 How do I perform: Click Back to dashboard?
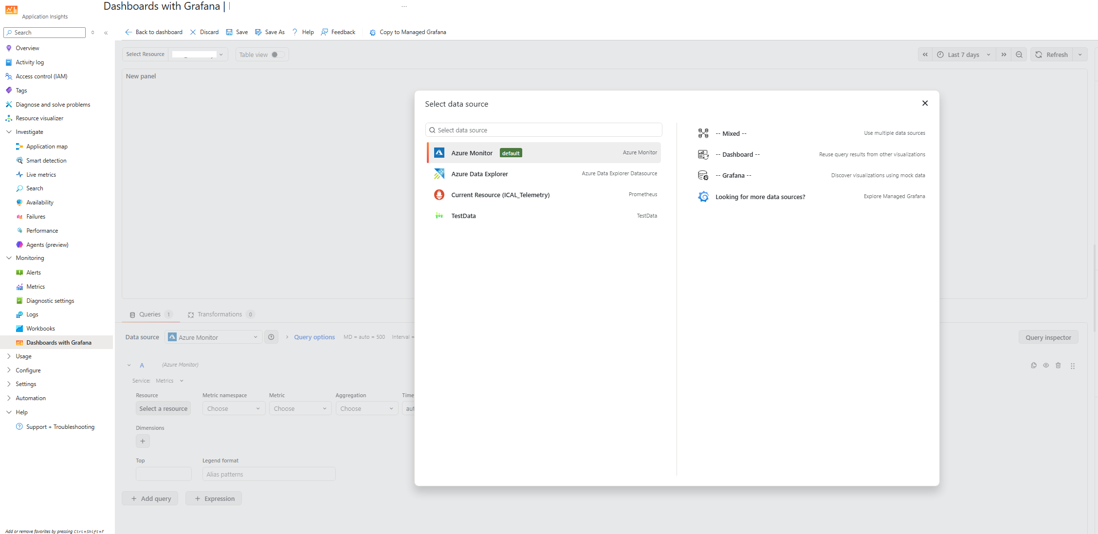tap(154, 32)
